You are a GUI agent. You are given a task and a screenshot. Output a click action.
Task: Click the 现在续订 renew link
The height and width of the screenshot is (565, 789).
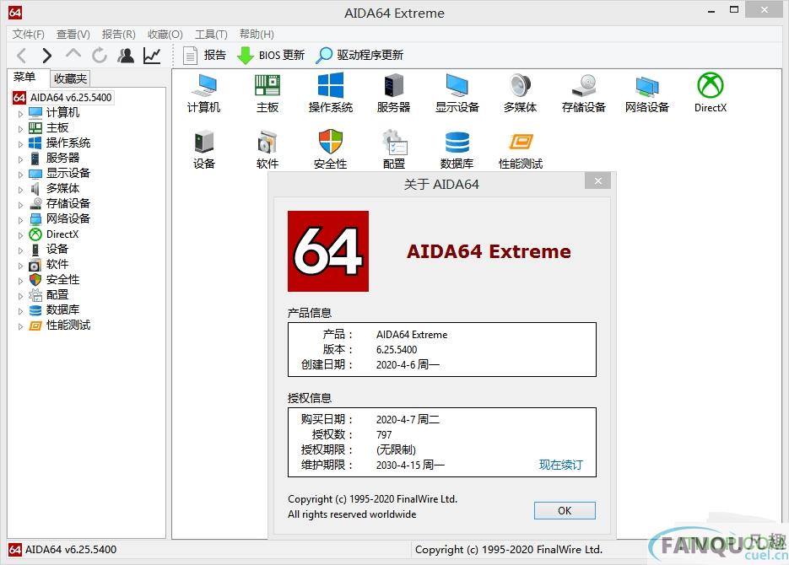(560, 465)
